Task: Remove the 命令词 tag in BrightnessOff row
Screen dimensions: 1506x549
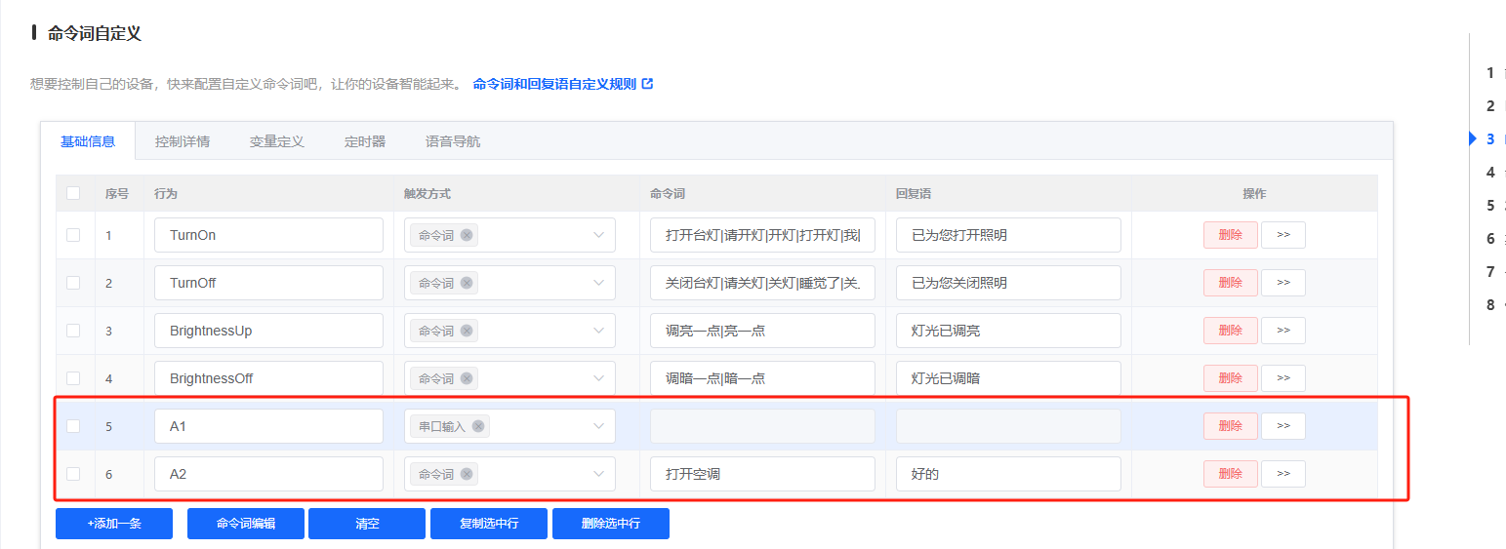Action: tap(467, 378)
